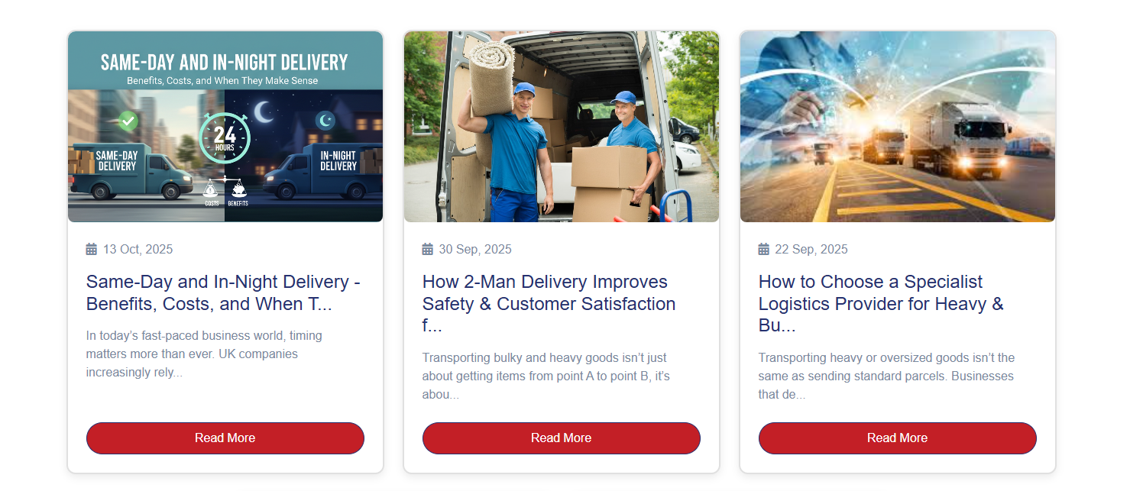1130x491 pixels.
Task: Open the trucks on highway image
Action: [x=898, y=127]
